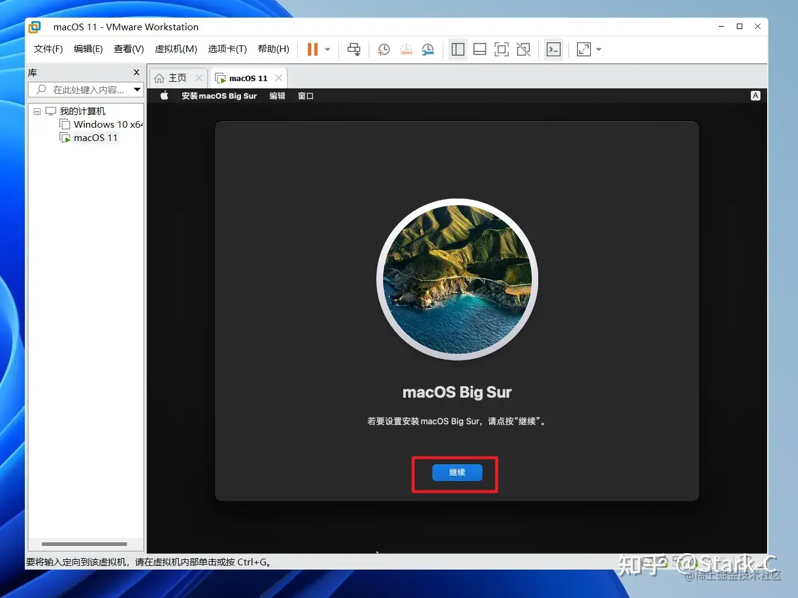Click the stretch guest display icon
This screenshot has width=798, height=598.
[584, 50]
